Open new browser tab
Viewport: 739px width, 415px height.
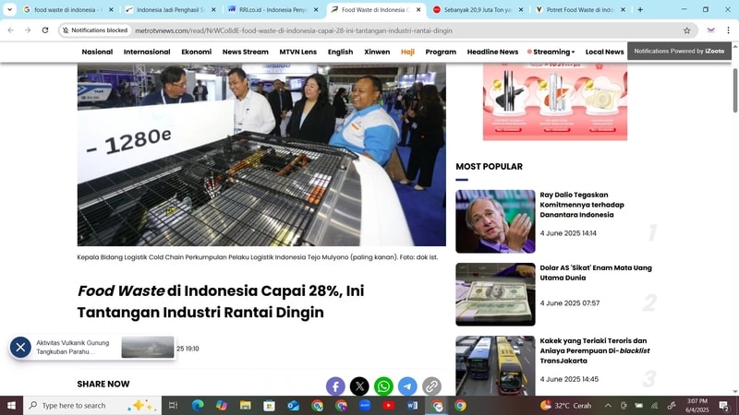(640, 9)
